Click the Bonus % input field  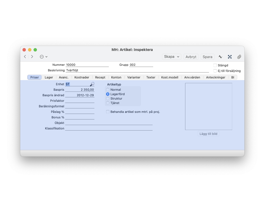80,117
